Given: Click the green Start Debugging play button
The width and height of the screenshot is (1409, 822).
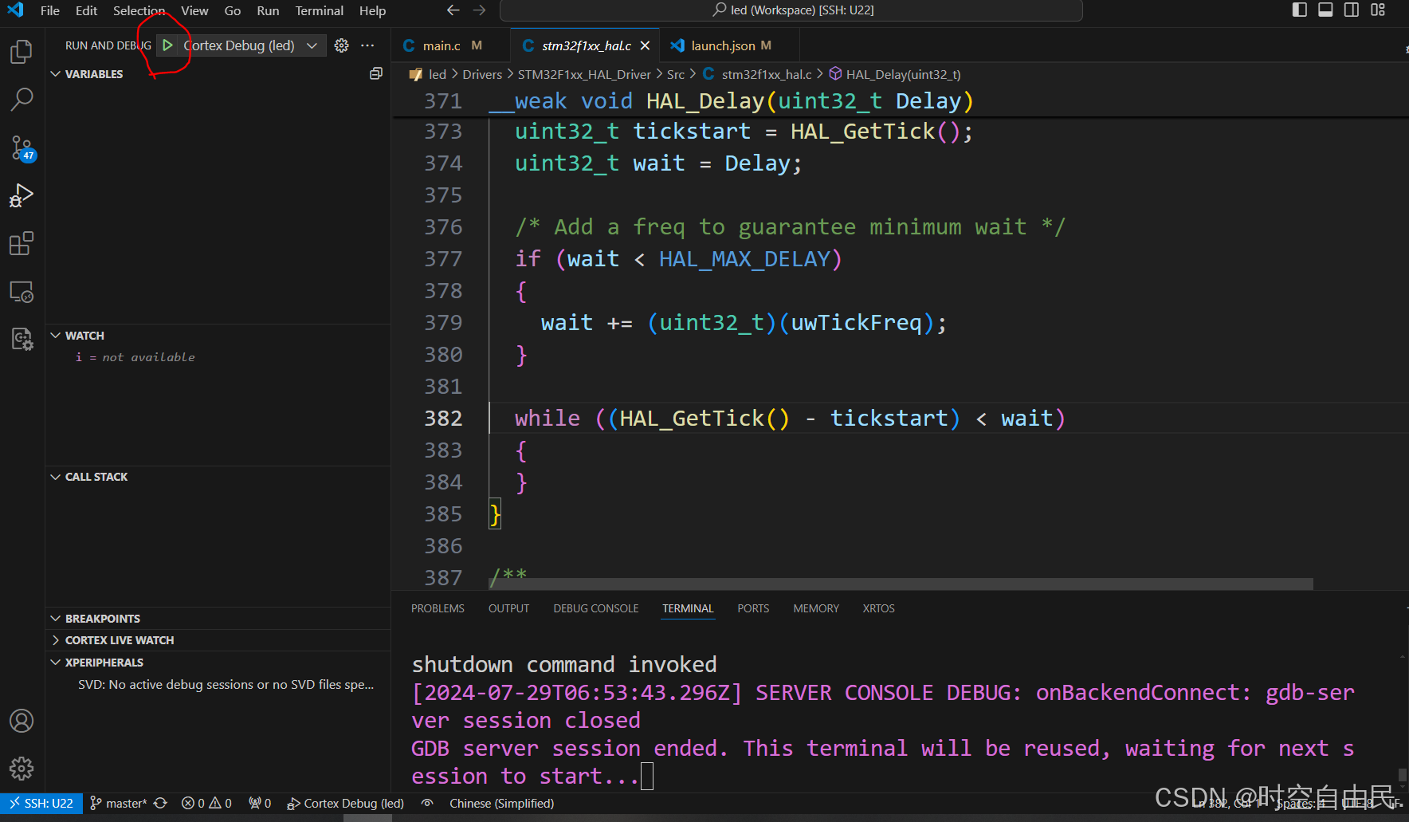Looking at the screenshot, I should tap(167, 45).
